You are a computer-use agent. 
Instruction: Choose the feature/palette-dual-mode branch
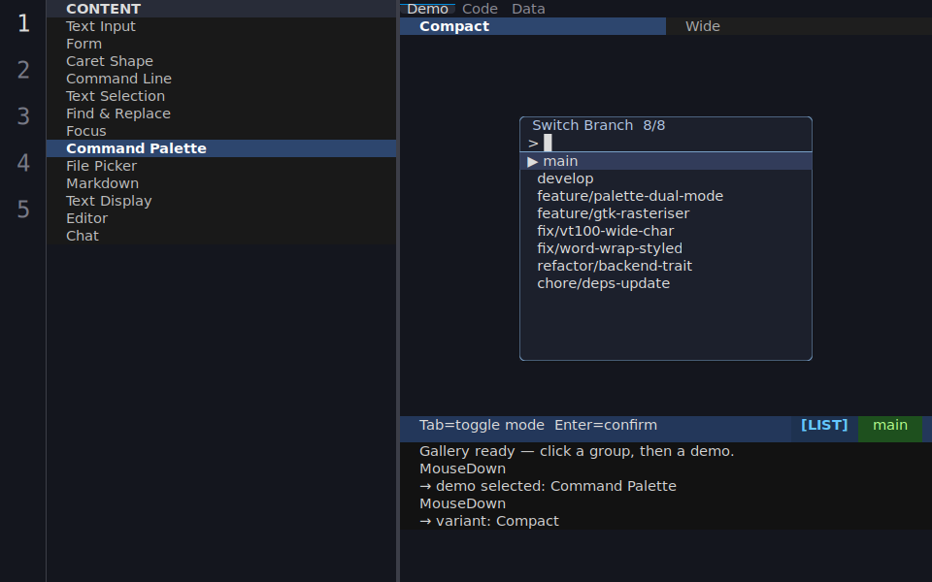coord(666,196)
